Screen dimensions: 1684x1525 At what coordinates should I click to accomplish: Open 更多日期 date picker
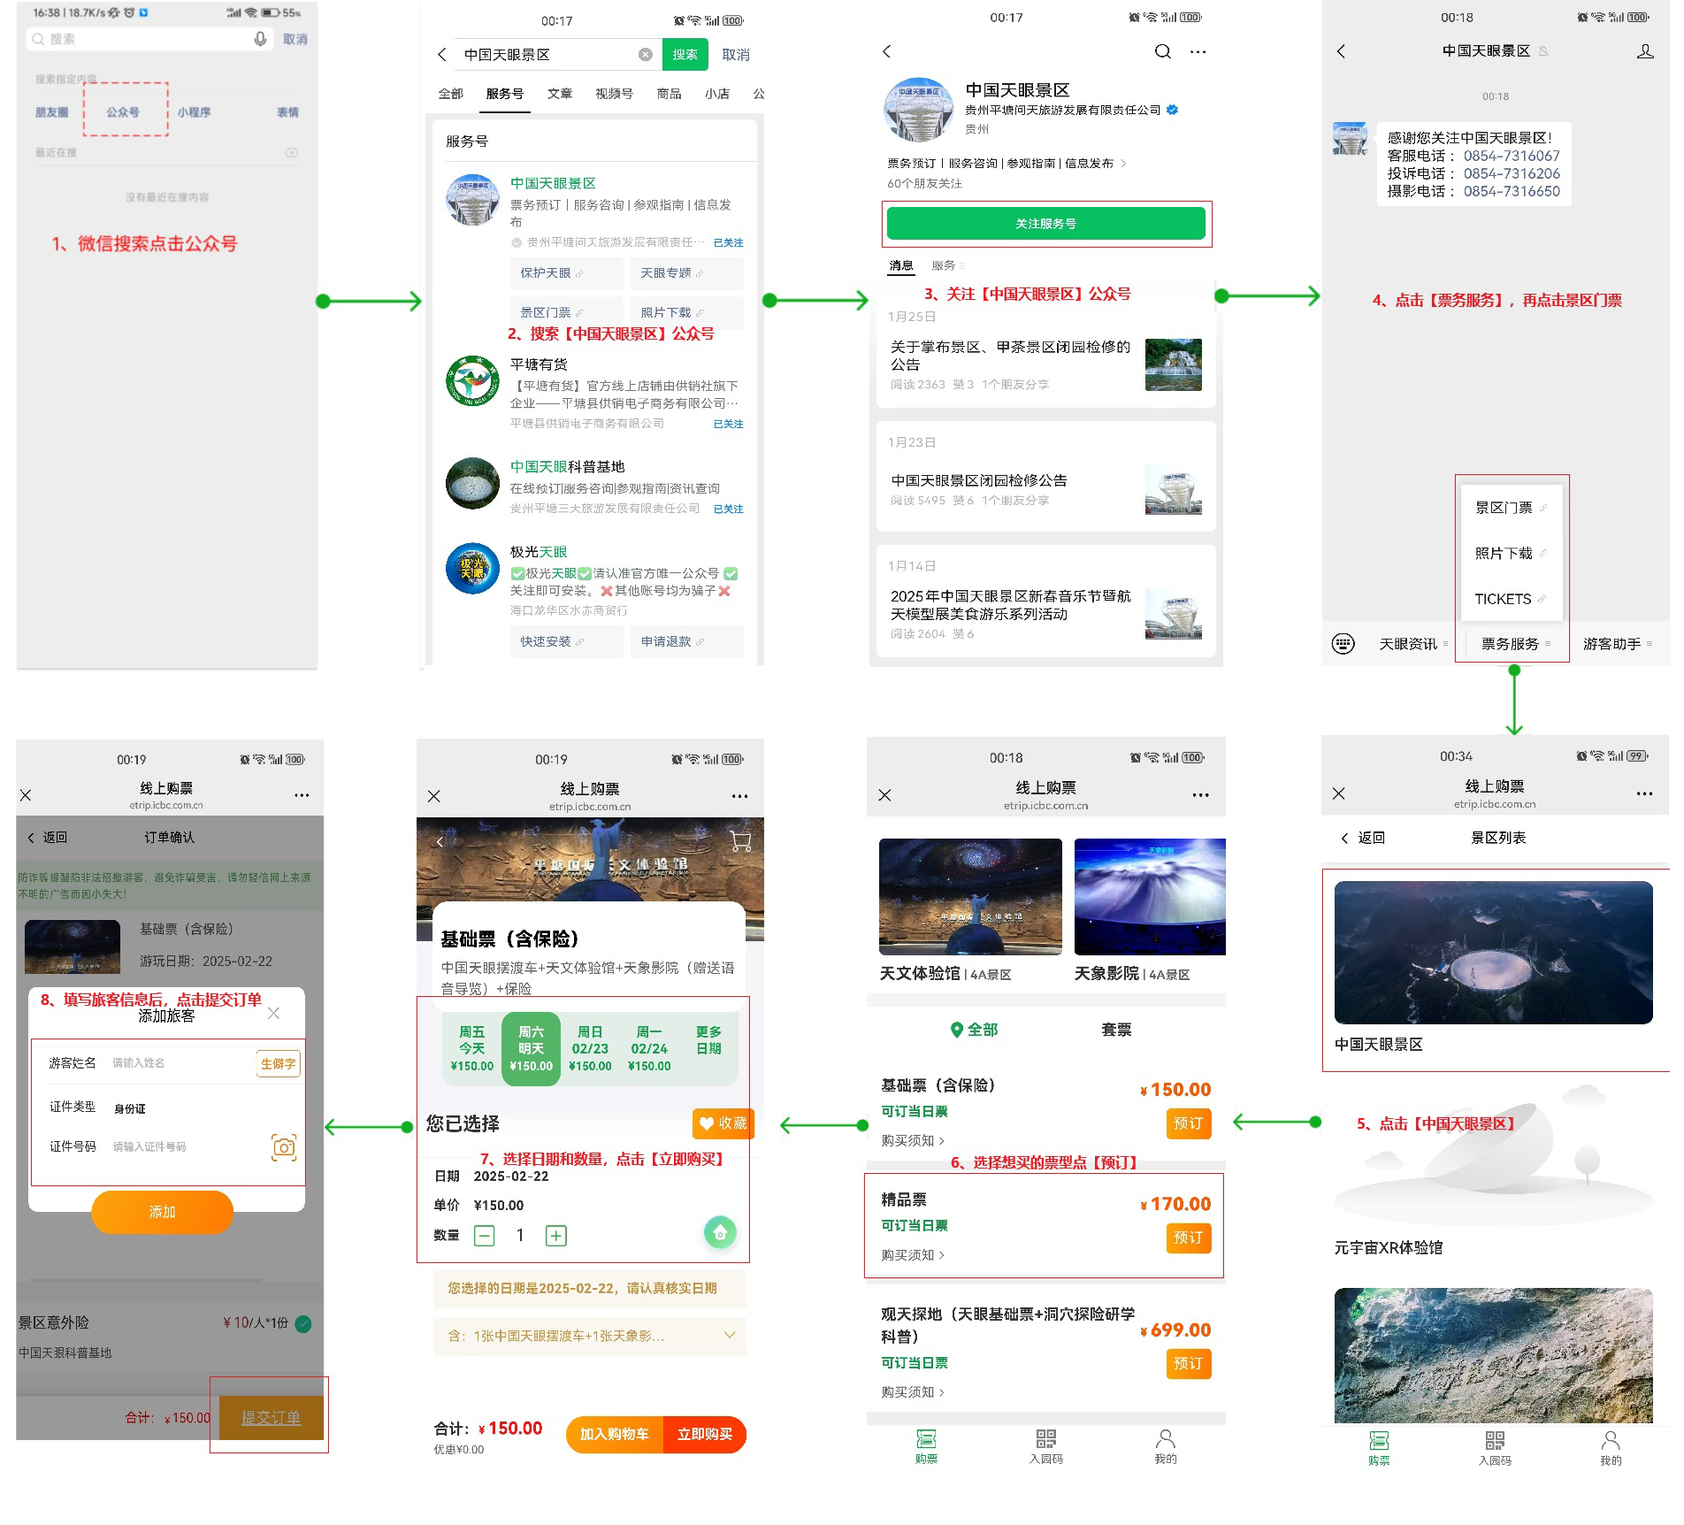point(708,1040)
